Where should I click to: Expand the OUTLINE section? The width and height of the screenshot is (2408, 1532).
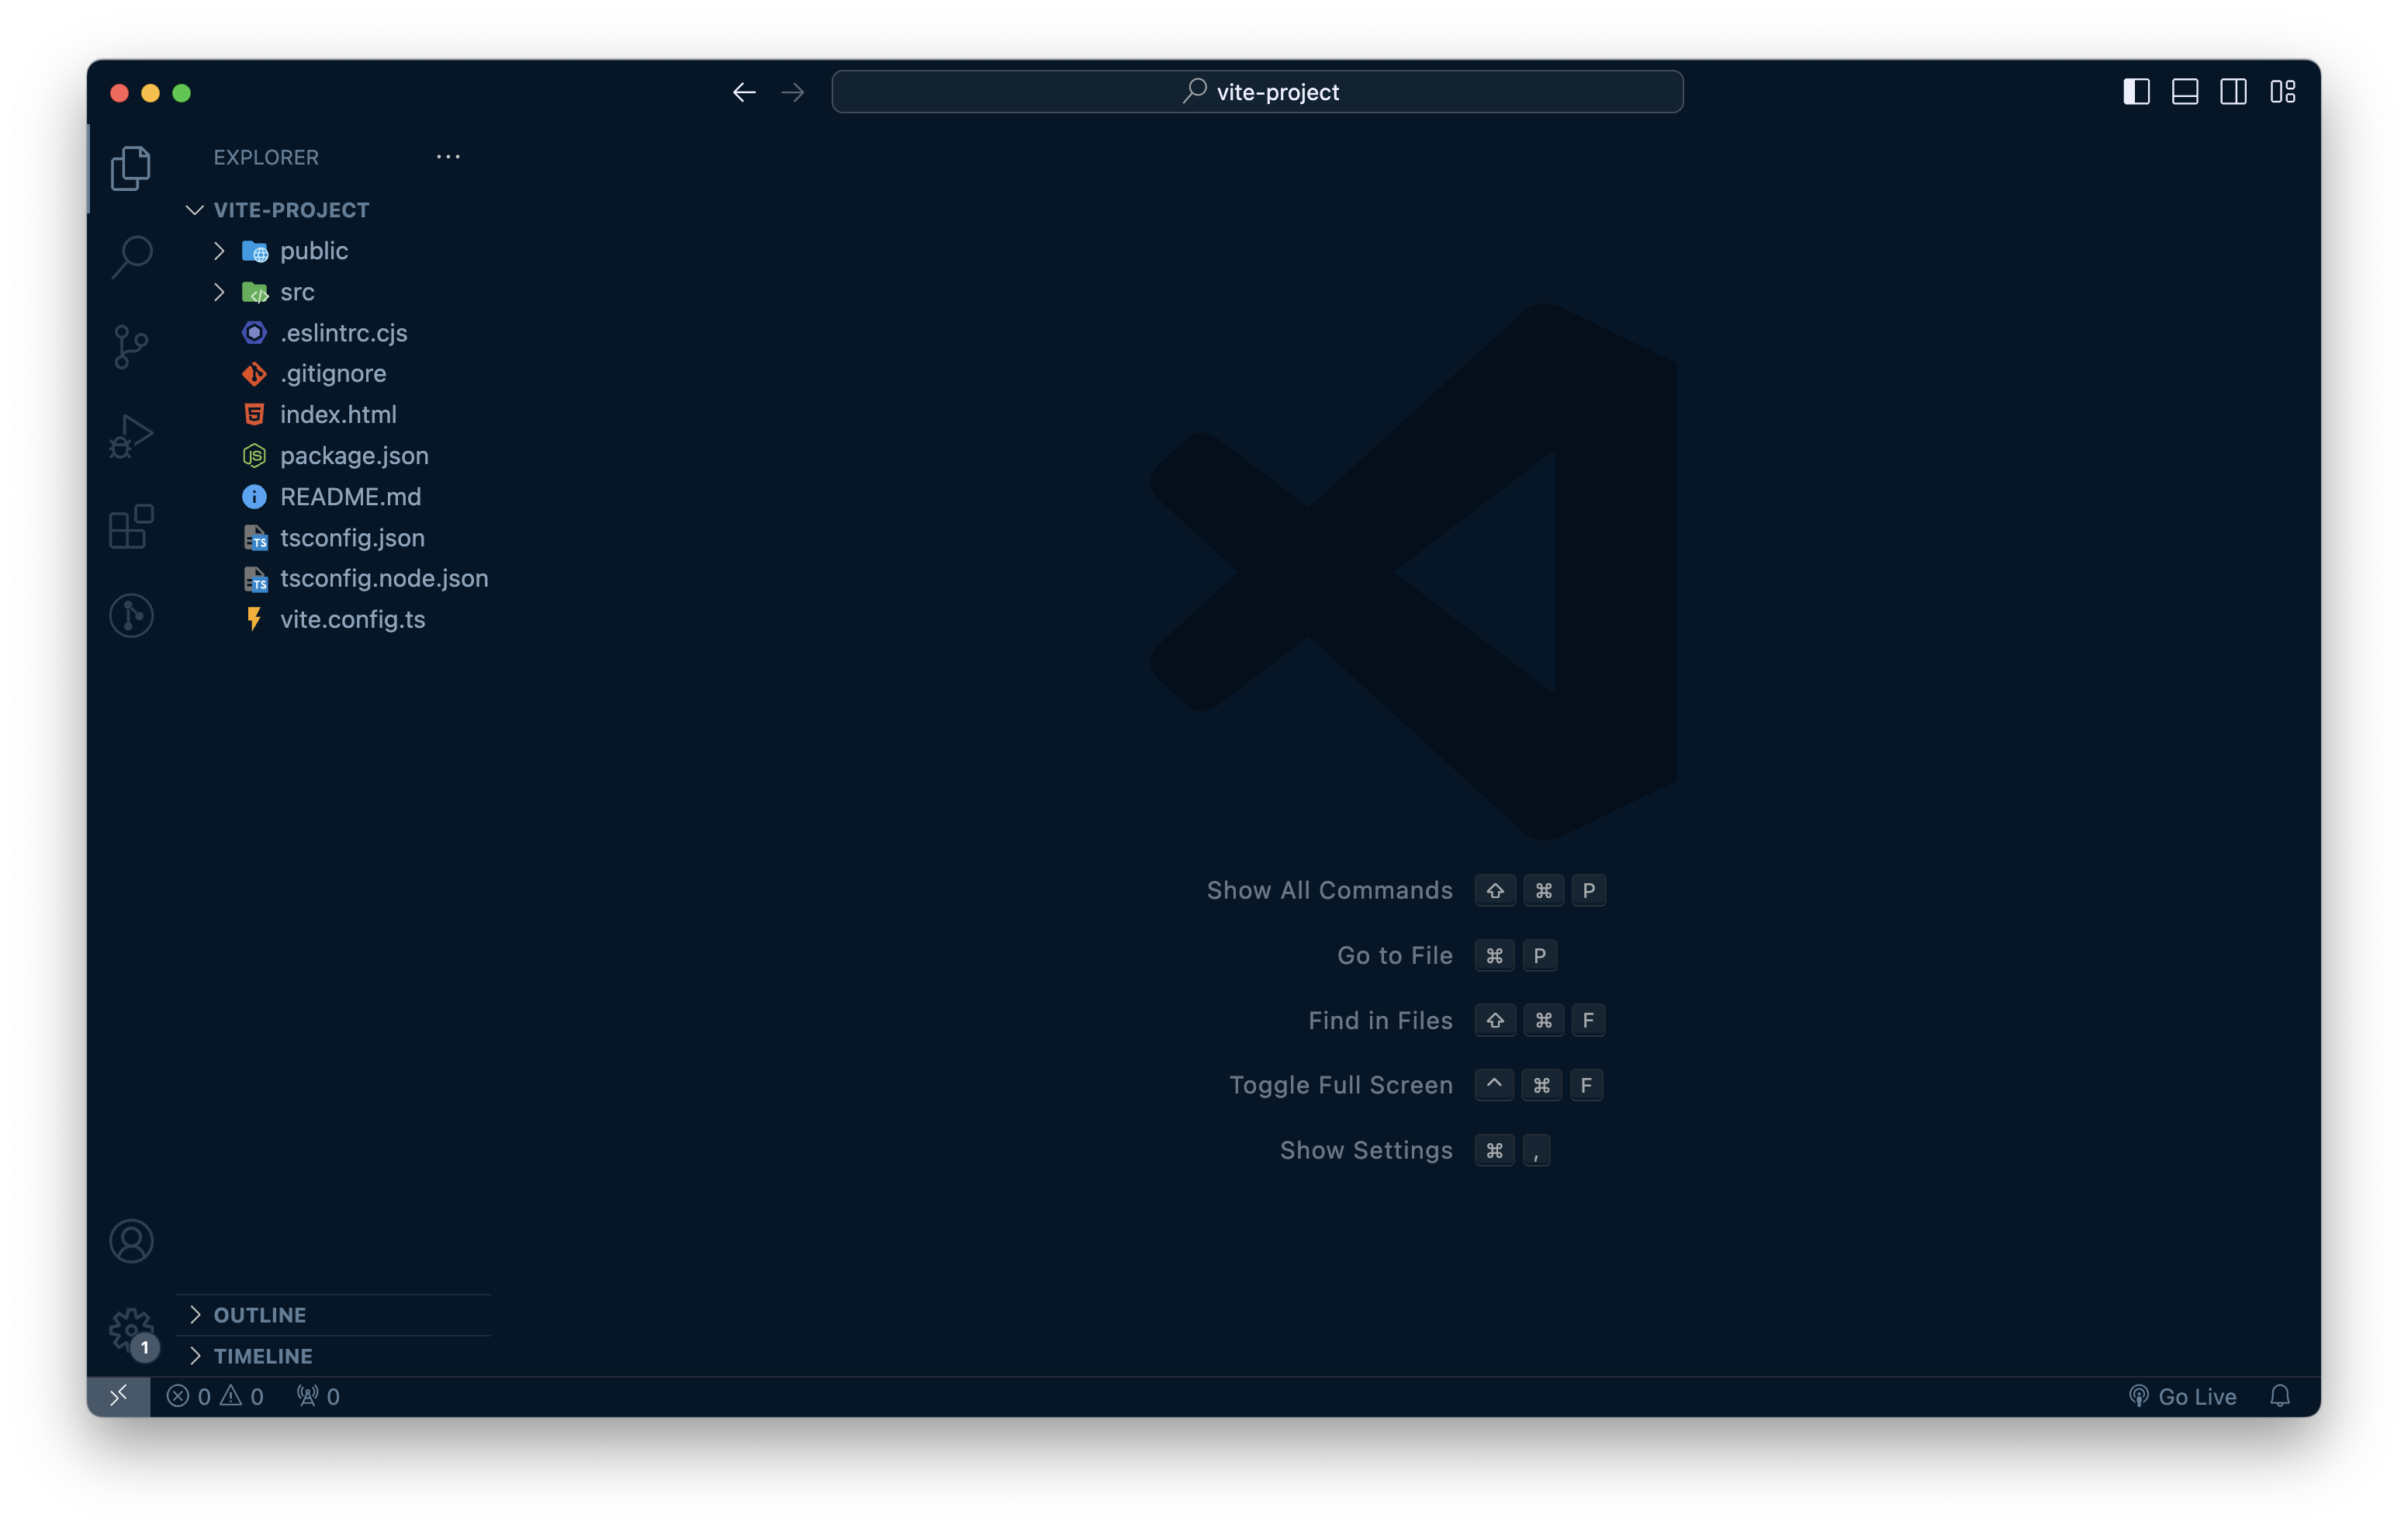260,1315
